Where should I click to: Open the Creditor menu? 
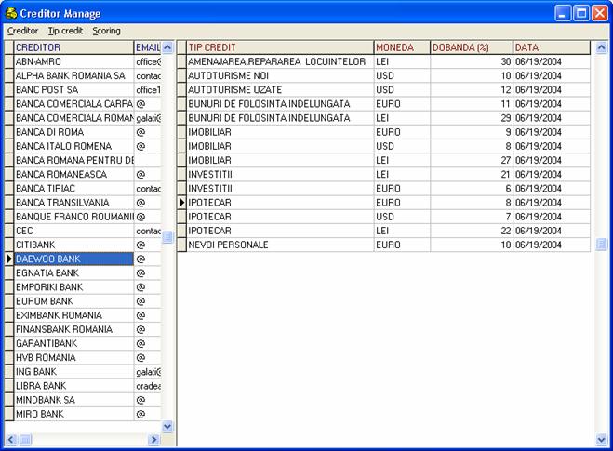click(x=22, y=31)
